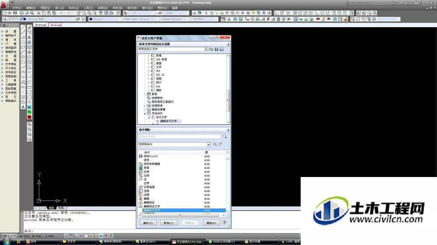Click the Save icon in the top toolbar

pos(15,13)
